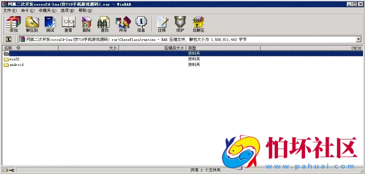Click the Add (添加) toolbar icon

point(14,24)
